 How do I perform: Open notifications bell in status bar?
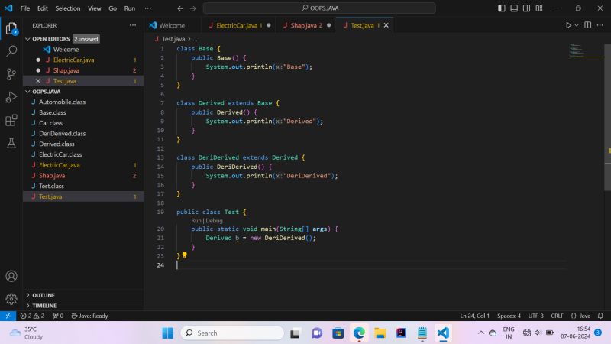600,316
